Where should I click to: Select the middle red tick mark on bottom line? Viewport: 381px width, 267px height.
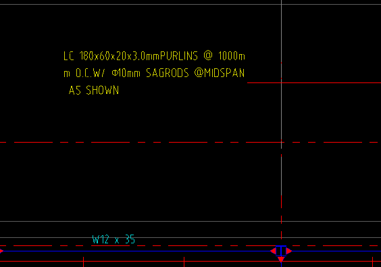pos(184,262)
